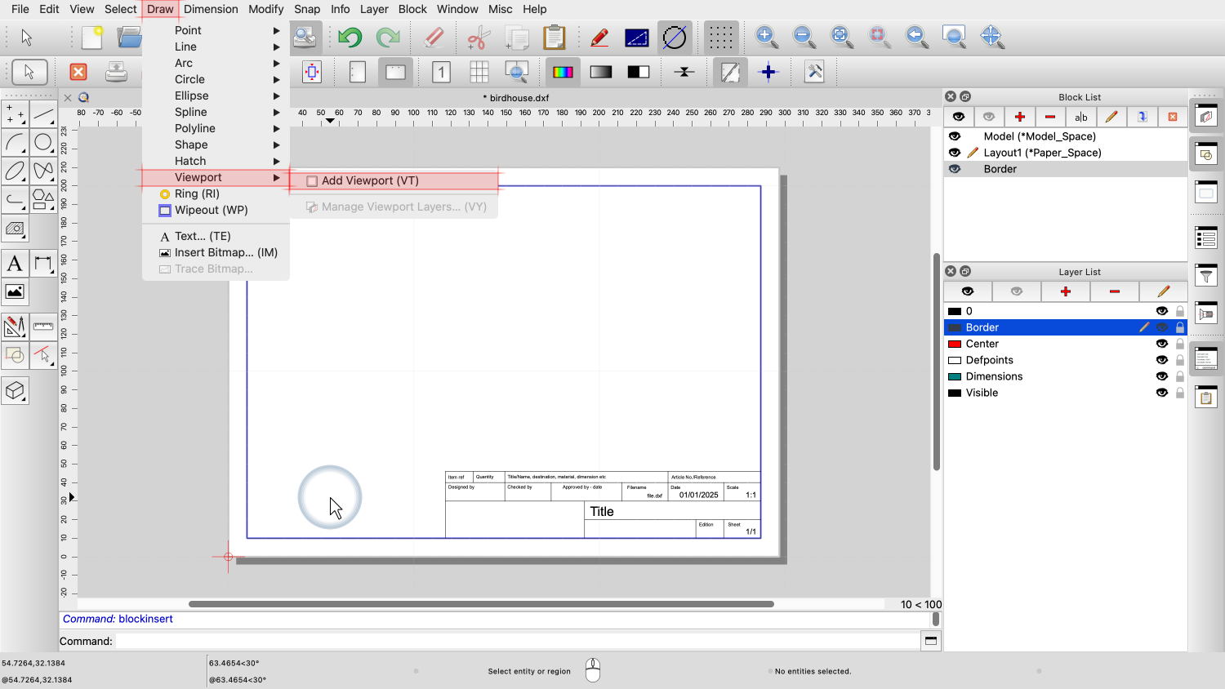Toggle lock on Dimensions layer

(x=1179, y=376)
